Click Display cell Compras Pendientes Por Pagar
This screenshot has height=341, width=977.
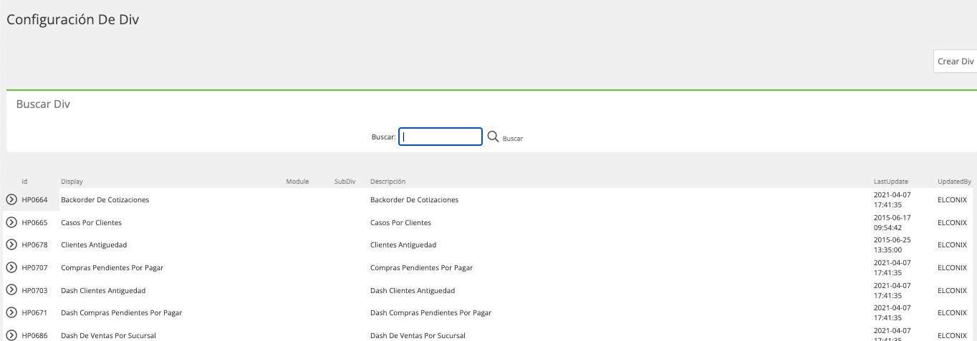point(112,267)
